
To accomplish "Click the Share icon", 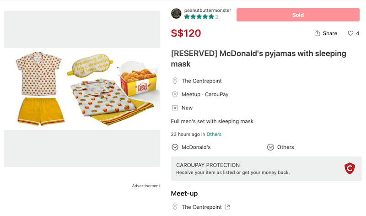I will pos(317,33).
